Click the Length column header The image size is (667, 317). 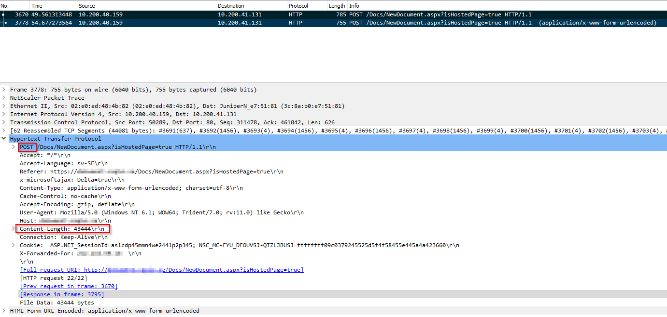pyautogui.click(x=337, y=6)
